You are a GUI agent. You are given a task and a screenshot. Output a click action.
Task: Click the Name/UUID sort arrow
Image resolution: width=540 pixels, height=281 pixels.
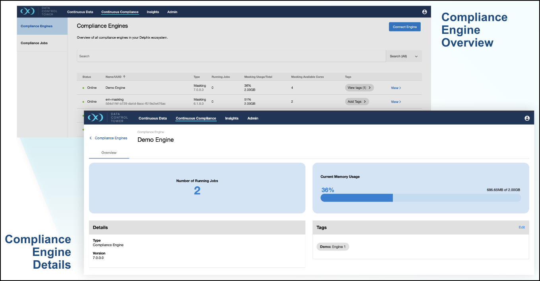point(124,77)
